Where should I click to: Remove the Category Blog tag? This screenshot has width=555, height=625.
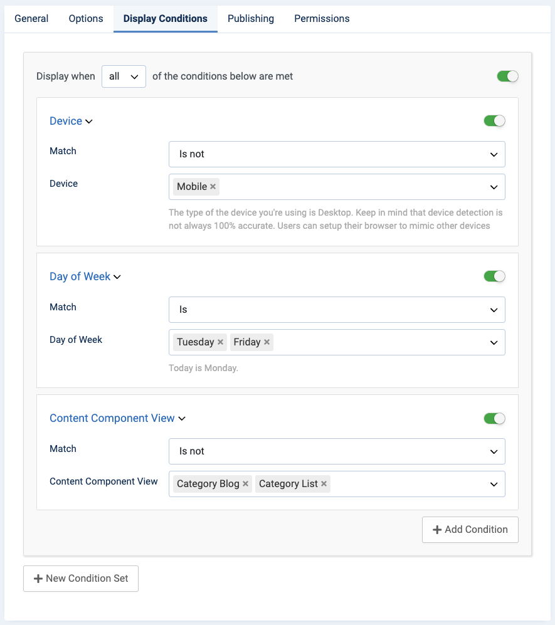coord(245,484)
